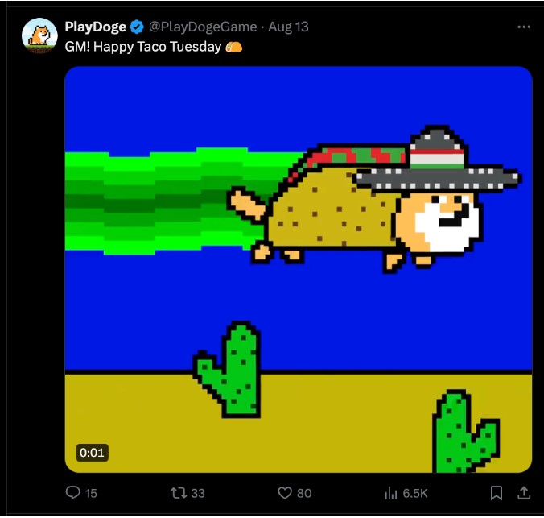Image resolution: width=544 pixels, height=518 pixels.
Task: Click the repost count 33
Action: [198, 493]
